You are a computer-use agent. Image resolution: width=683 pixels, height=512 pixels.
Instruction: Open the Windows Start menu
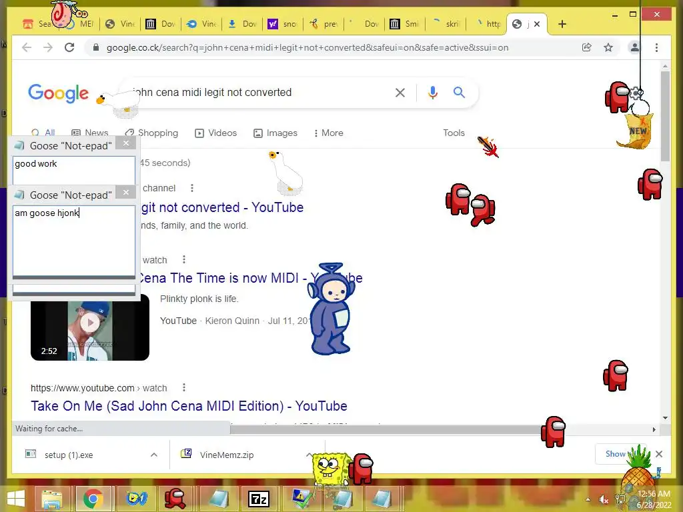point(16,499)
